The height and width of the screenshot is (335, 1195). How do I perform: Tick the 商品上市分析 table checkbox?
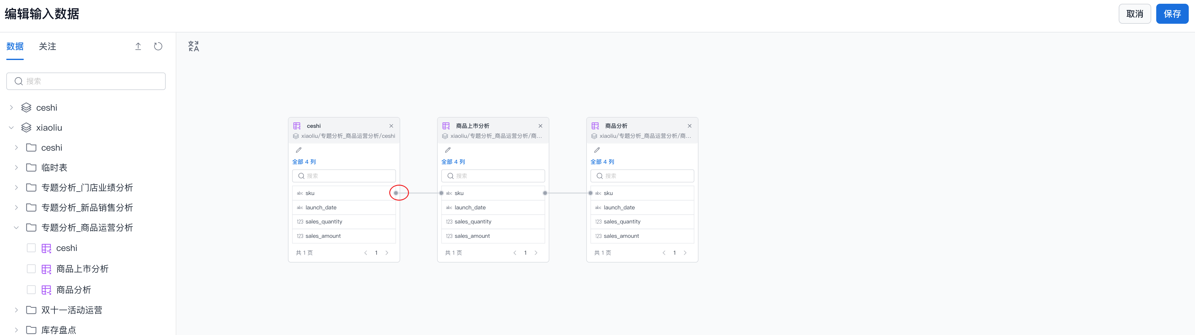pyautogui.click(x=31, y=269)
